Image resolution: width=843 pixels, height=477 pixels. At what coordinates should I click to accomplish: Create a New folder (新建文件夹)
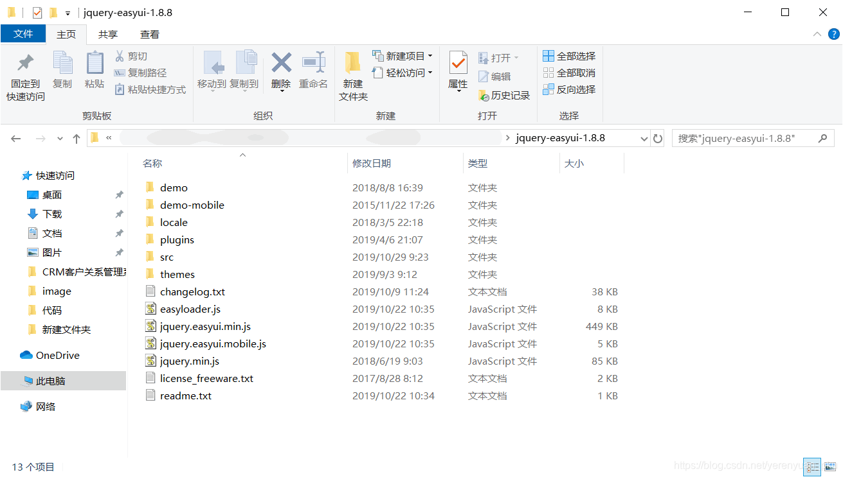click(x=353, y=76)
